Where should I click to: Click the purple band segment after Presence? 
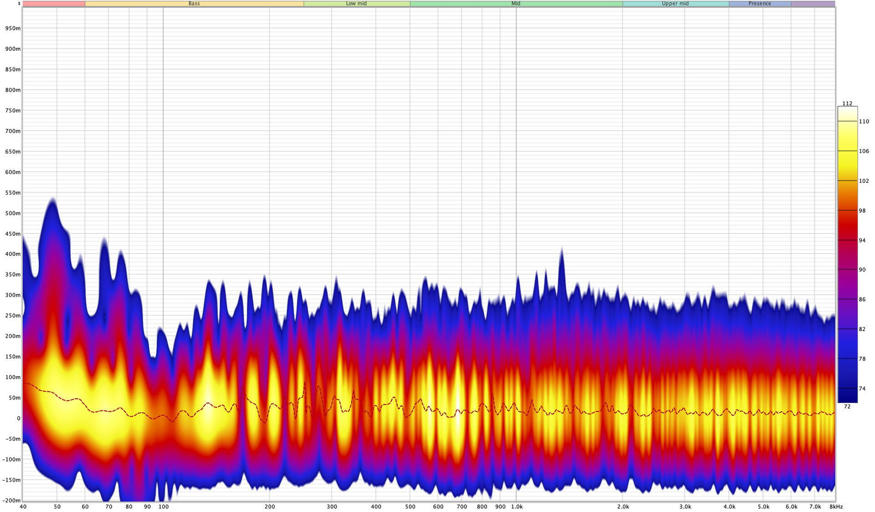[813, 3]
